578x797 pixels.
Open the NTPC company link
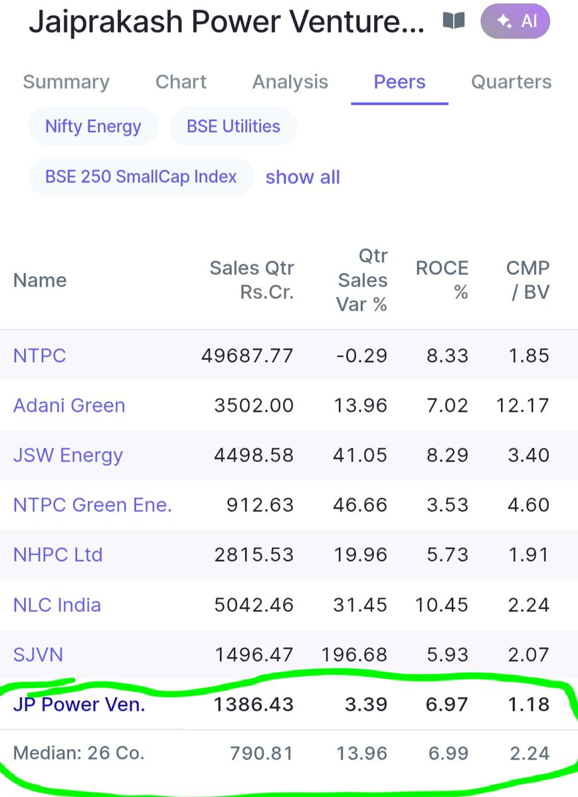pyautogui.click(x=39, y=355)
